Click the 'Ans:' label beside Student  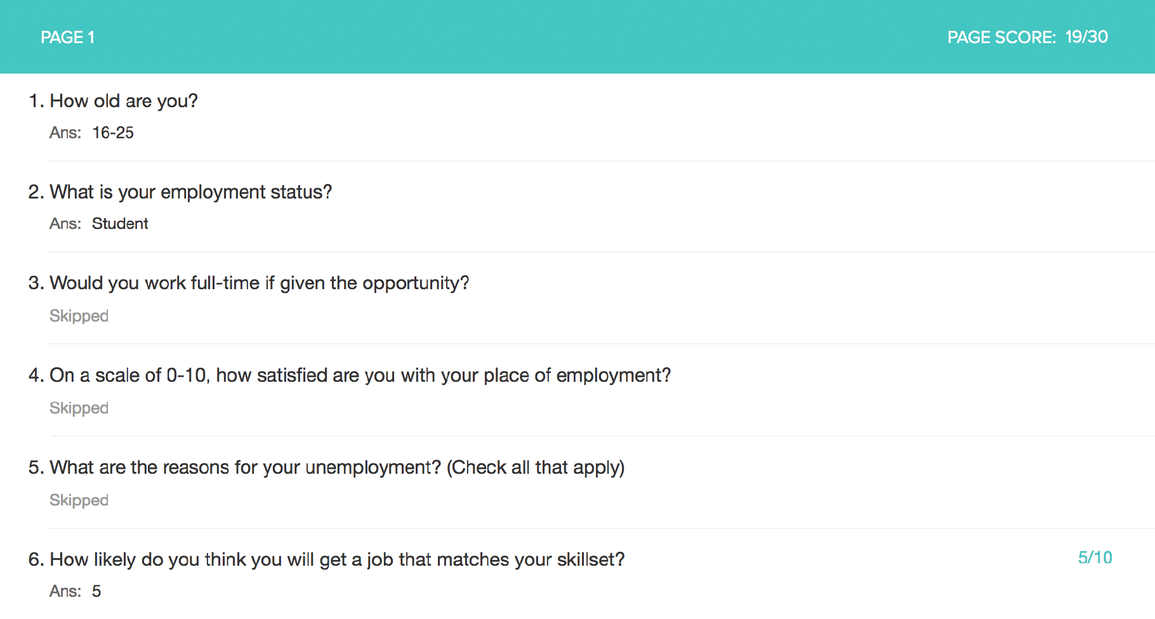point(65,223)
